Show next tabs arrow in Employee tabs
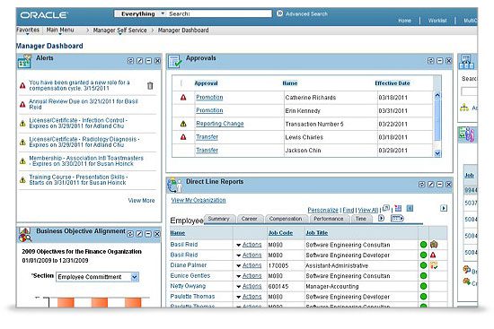This screenshot has width=494, height=329. [x=381, y=218]
